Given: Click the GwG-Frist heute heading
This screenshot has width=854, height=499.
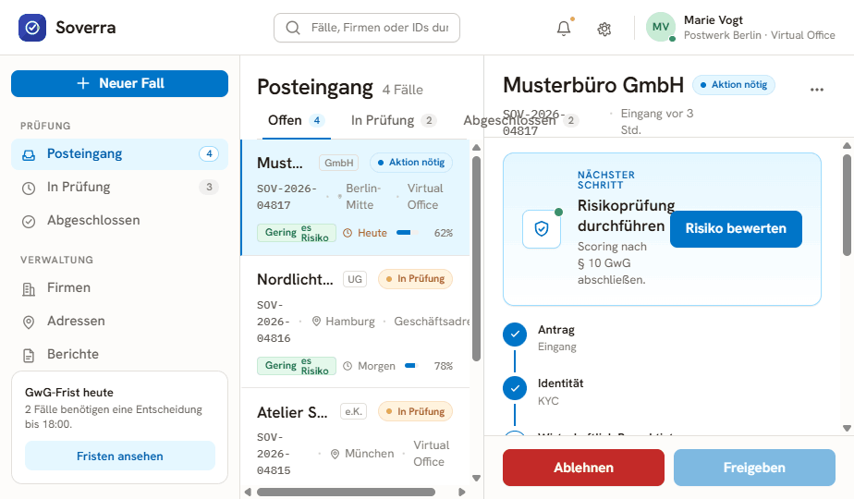Looking at the screenshot, I should (69, 393).
